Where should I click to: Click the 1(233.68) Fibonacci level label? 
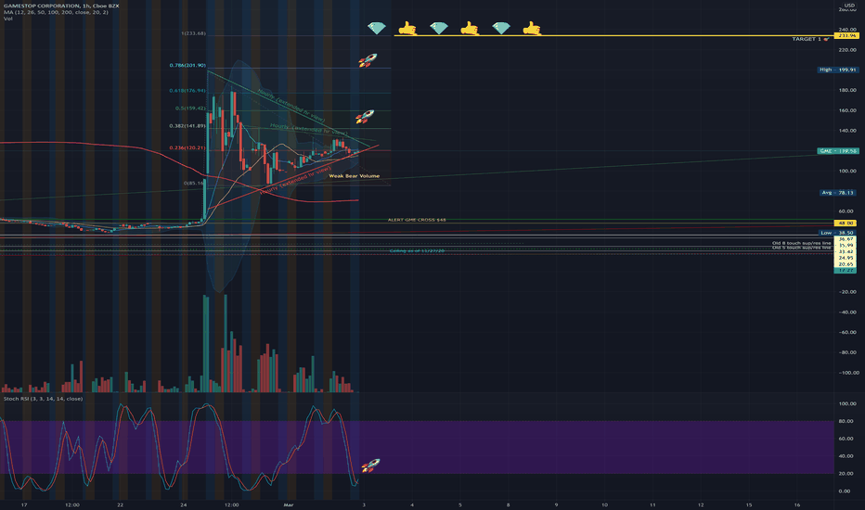tap(193, 33)
